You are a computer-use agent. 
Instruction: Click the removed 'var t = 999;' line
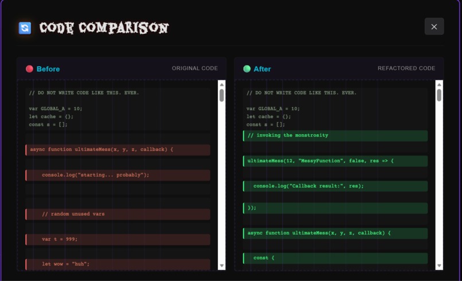click(118, 240)
